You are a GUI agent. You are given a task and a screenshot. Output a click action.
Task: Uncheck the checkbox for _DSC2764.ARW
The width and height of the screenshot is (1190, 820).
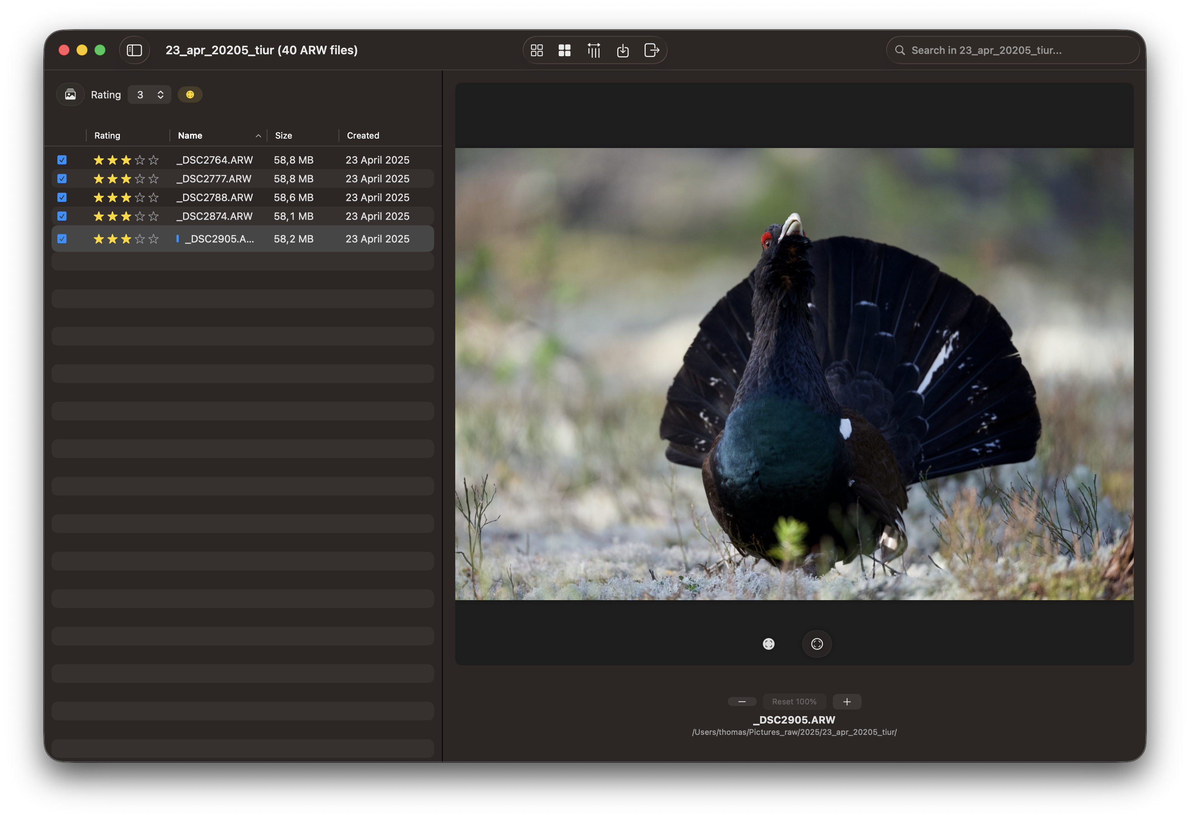[62, 160]
